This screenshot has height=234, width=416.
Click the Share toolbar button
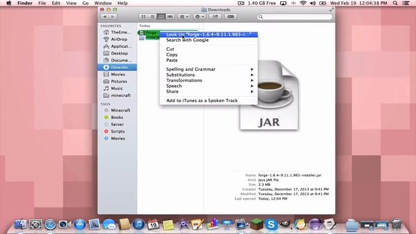click(215, 17)
